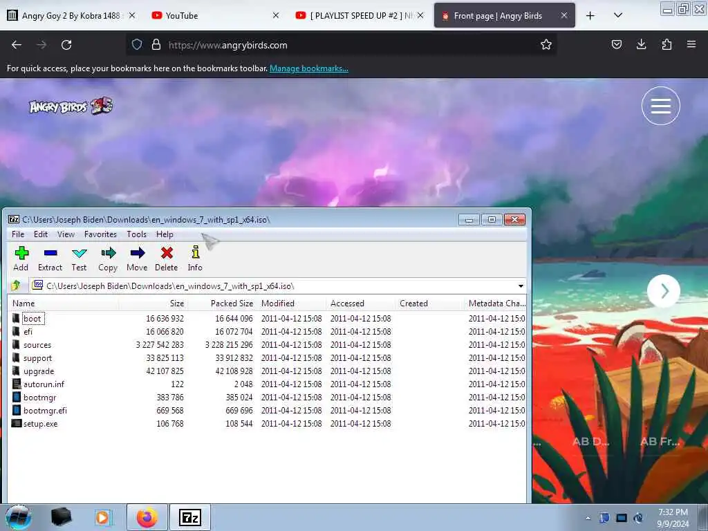Open Firefox from the taskbar
The image size is (708, 531).
click(x=147, y=517)
